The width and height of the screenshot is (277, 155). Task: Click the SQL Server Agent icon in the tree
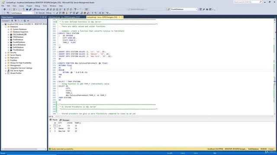tap(8, 71)
